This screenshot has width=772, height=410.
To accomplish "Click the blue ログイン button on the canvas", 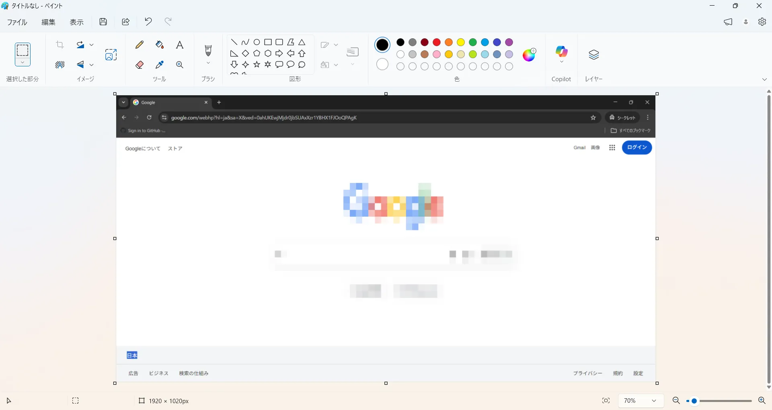I will point(637,148).
